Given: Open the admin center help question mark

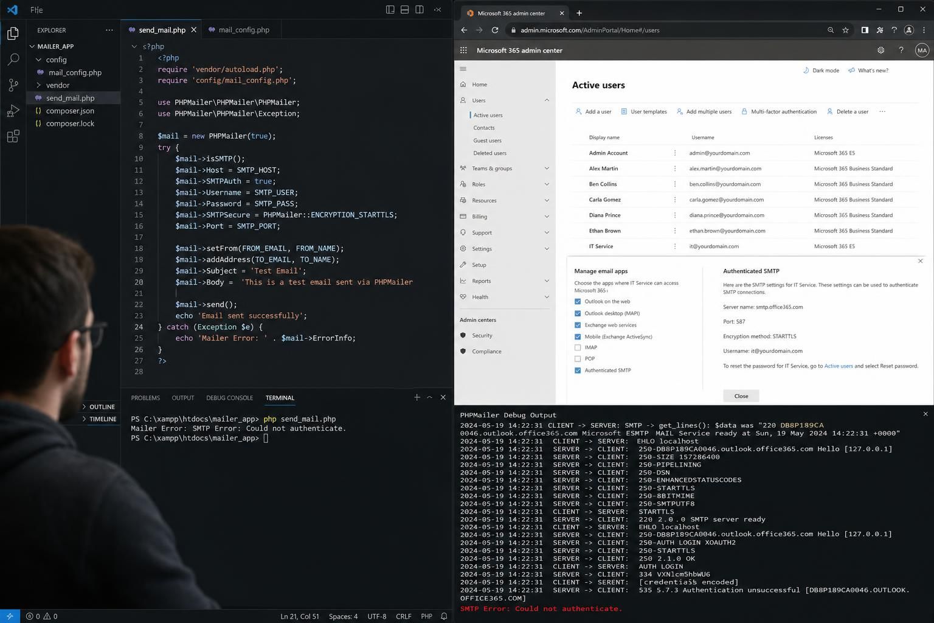Looking at the screenshot, I should pos(901,50).
